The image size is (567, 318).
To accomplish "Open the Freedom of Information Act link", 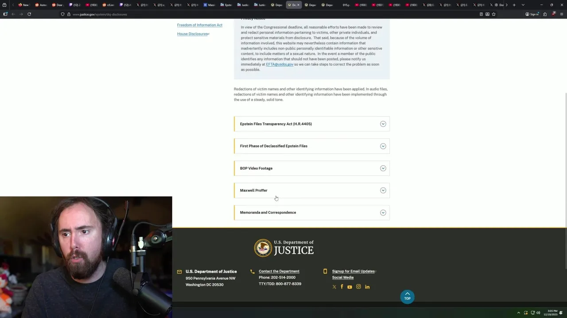I will (x=200, y=25).
